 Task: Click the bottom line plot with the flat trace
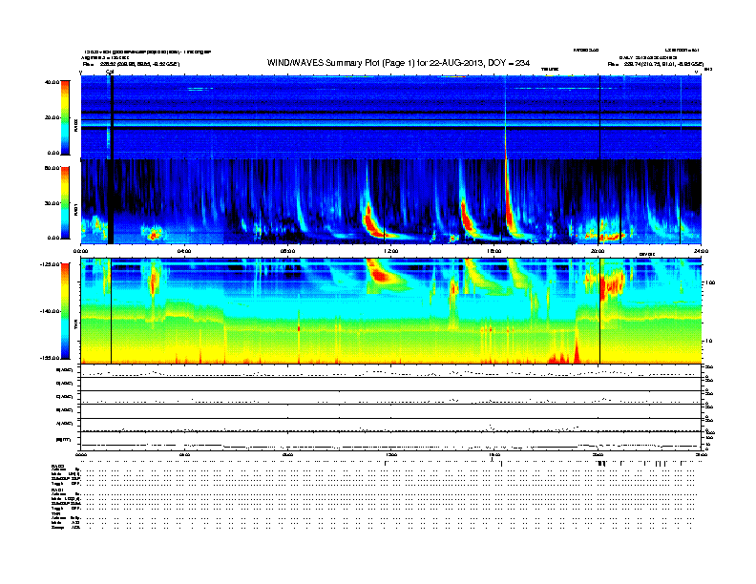[x=391, y=442]
